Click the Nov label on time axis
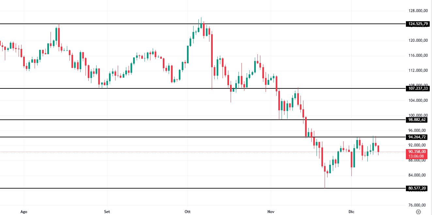This screenshot has height=215, width=432. [271, 211]
